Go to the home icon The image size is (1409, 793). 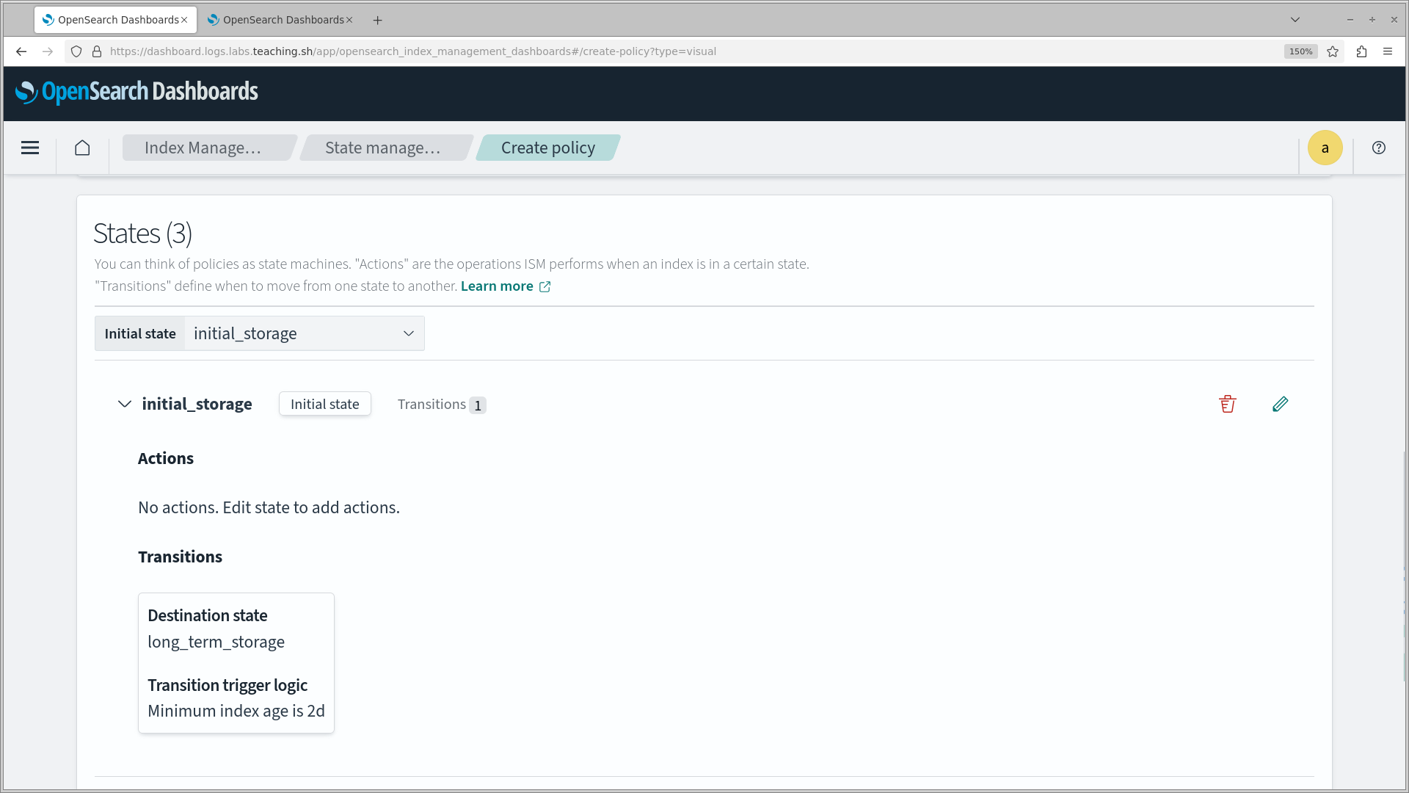pyautogui.click(x=82, y=148)
